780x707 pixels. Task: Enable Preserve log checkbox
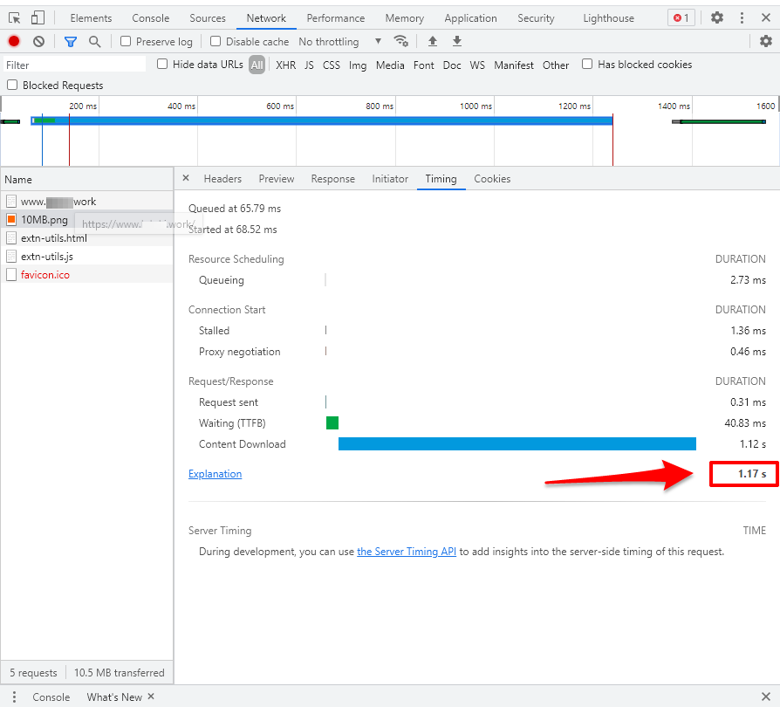pos(126,41)
